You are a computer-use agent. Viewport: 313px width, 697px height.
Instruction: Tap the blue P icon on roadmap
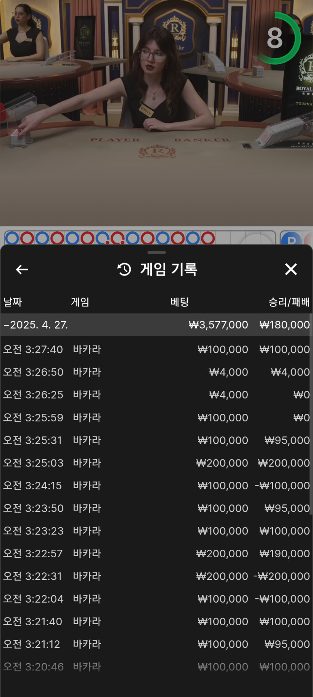(x=291, y=239)
